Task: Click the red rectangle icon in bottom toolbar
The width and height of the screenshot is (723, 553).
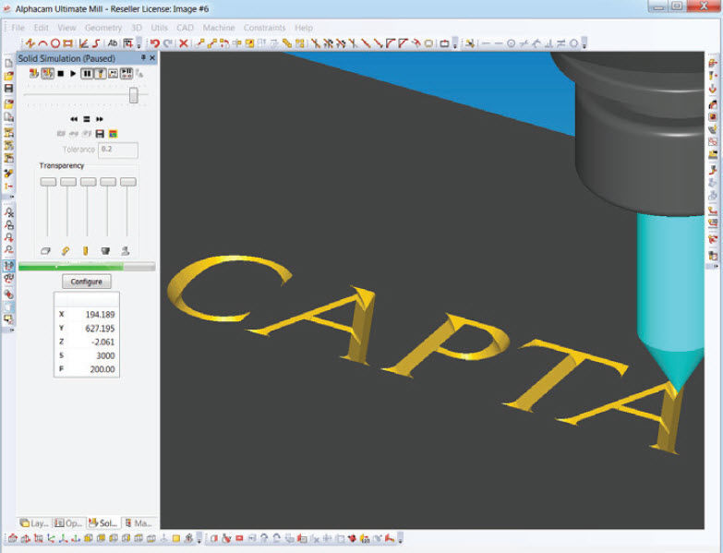Action: tap(239, 538)
